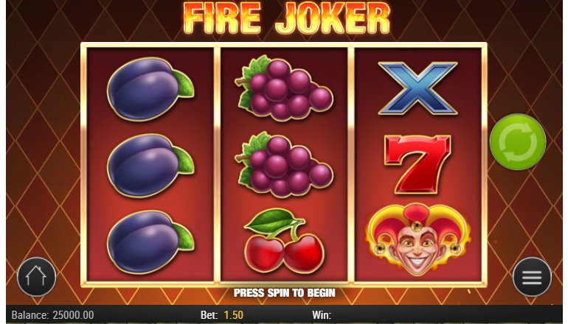Select the blue X symbol

tap(418, 88)
